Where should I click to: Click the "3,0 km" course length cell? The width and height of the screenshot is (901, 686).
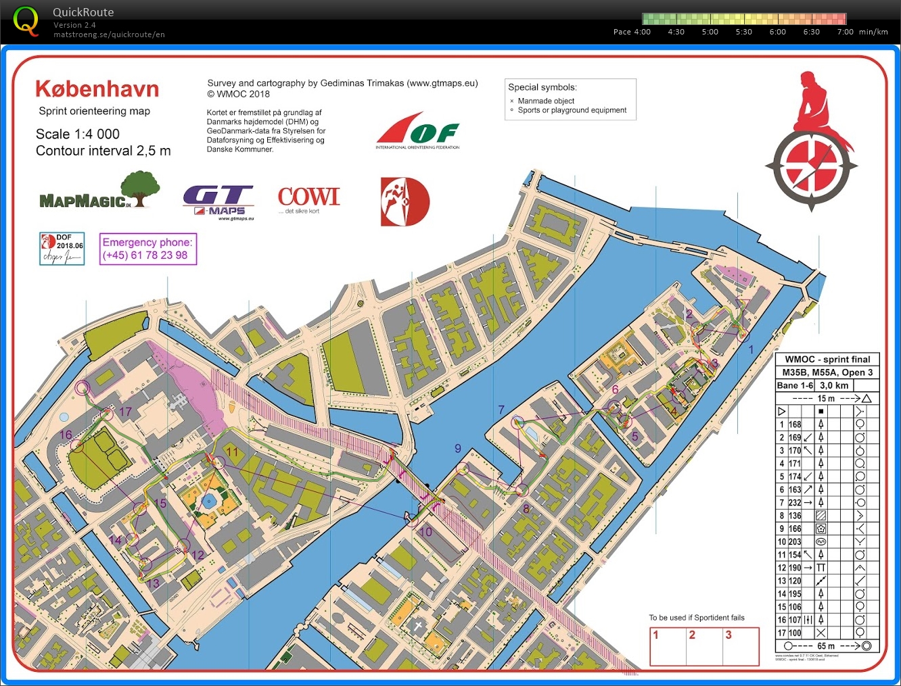point(834,385)
